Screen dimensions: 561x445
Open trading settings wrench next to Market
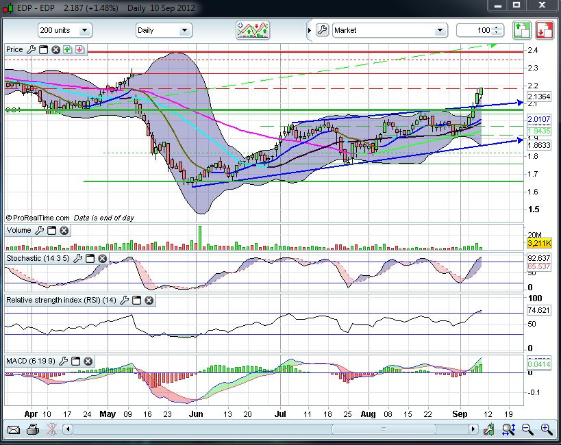click(323, 30)
